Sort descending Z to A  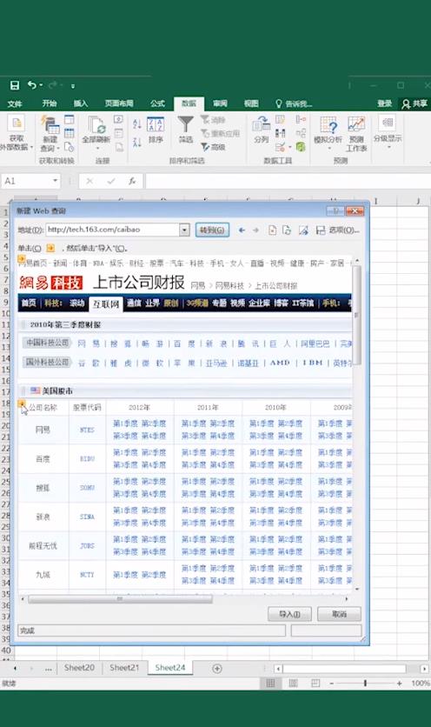136,142
